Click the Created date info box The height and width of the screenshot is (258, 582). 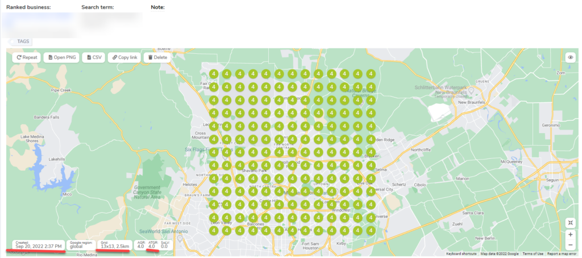coord(38,245)
